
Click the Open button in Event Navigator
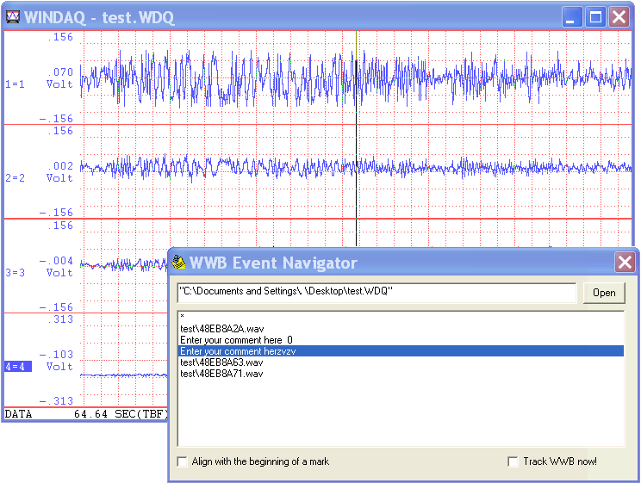[x=604, y=293]
